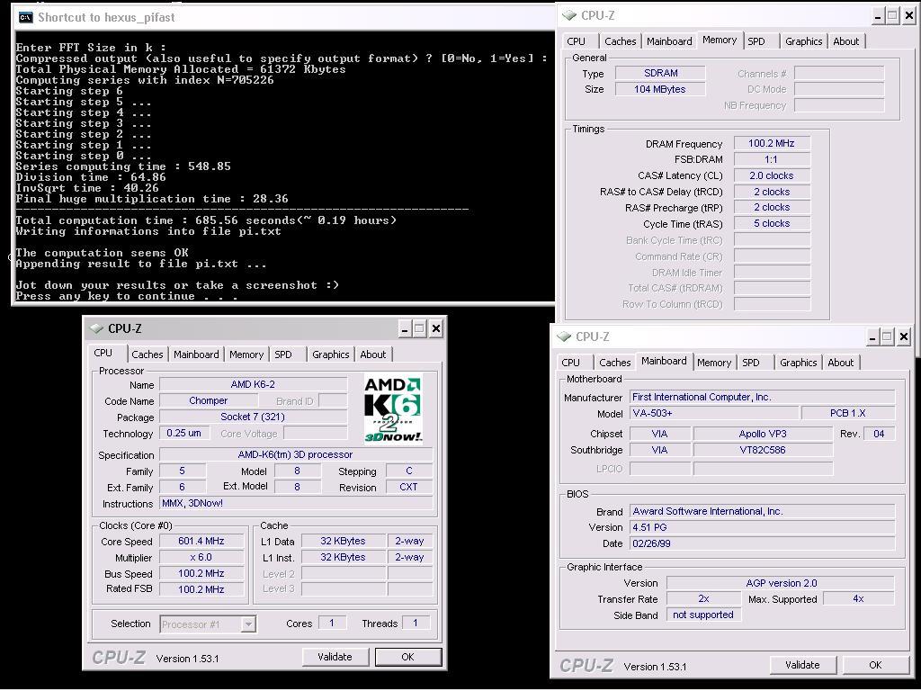921x691 pixels.
Task: Click the hexus_pifast console title bar
Action: 283,18
